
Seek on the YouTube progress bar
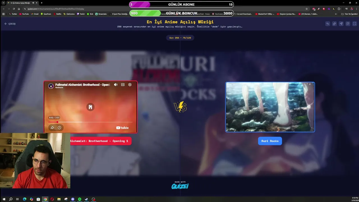(x=90, y=122)
